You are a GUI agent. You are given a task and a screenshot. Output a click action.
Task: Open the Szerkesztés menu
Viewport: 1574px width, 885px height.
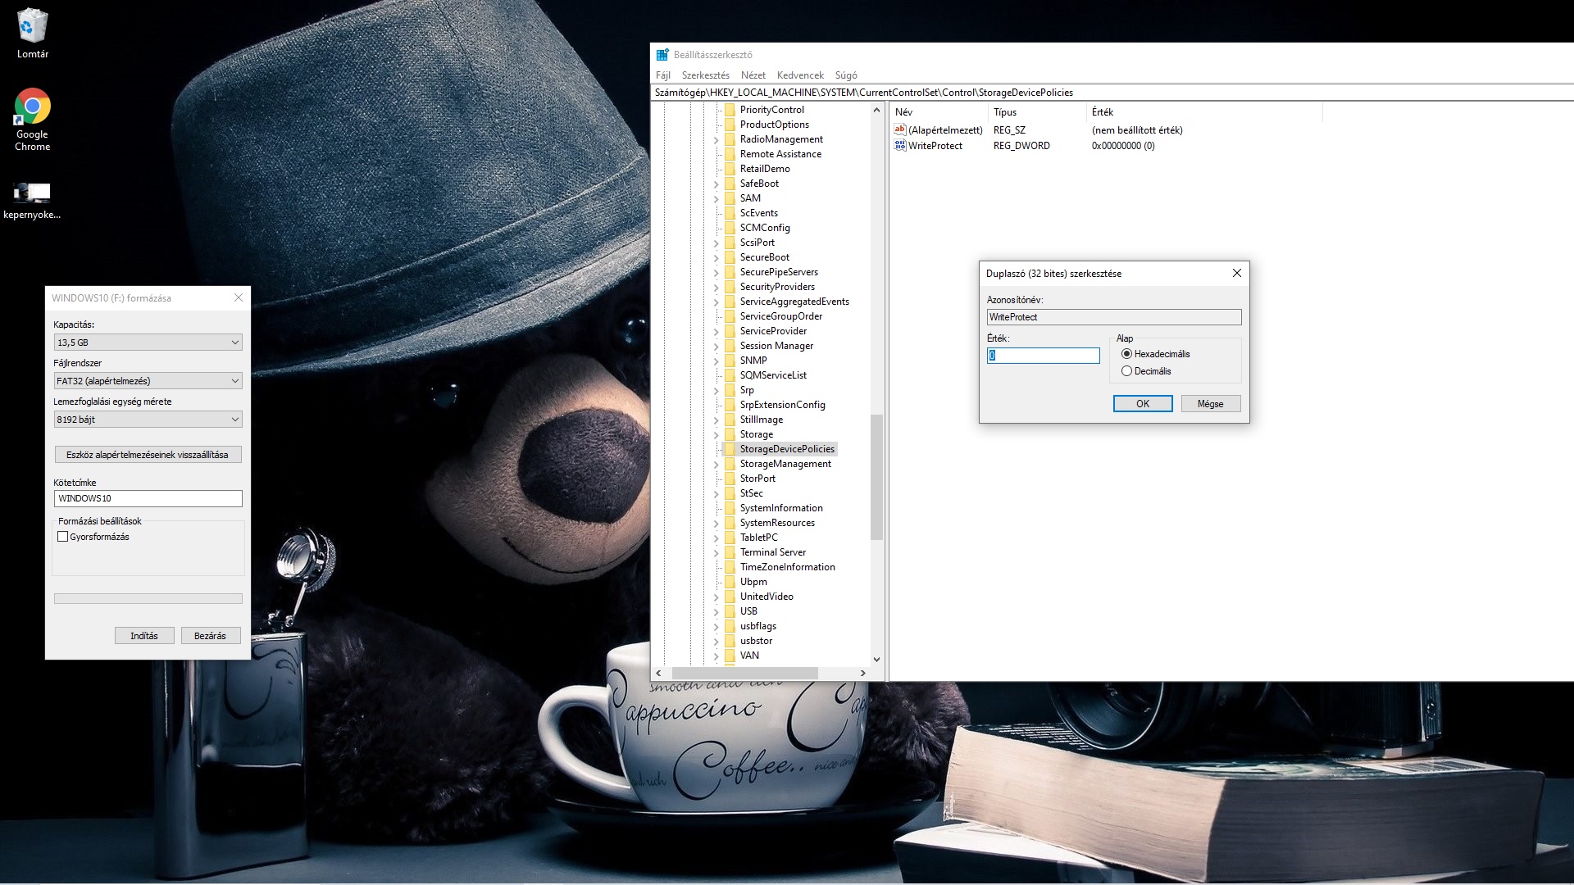pos(705,75)
